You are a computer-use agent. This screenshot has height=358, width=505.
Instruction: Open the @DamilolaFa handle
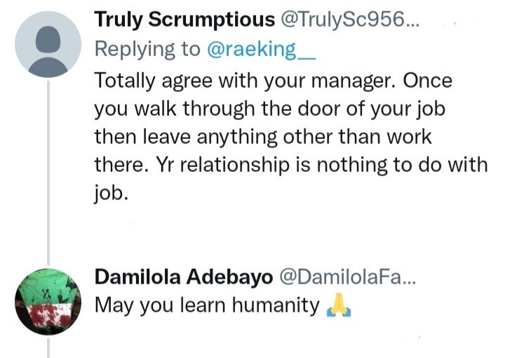click(x=347, y=277)
